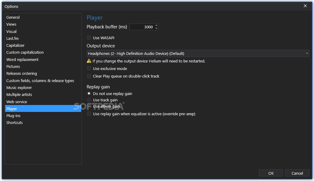Increase playback buffer with up arrow
Viewport: 314px width, 181px height.
pos(156,25)
